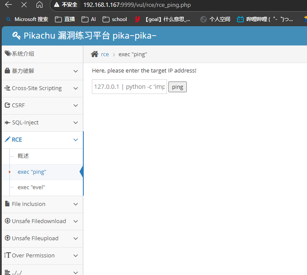
Task: Open the Over Permission menu
Action: click(42, 256)
